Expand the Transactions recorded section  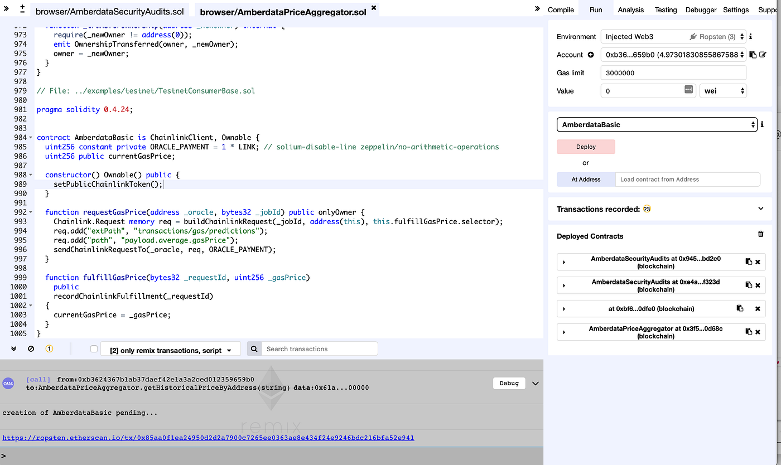click(761, 209)
